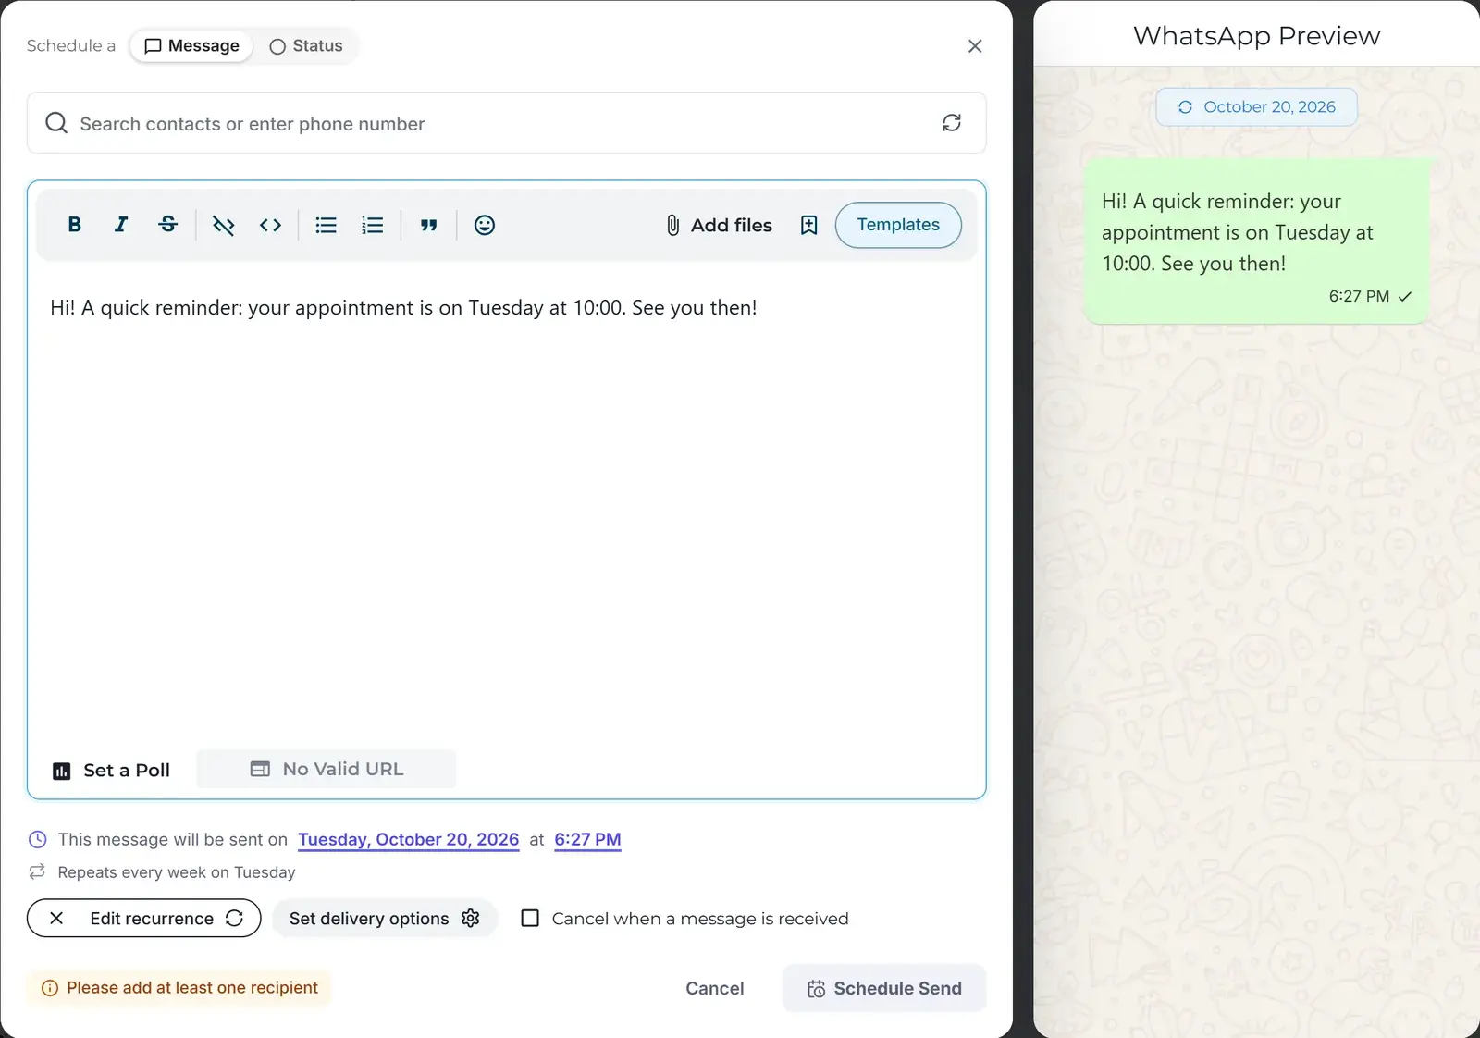1480x1038 pixels.
Task: Apply bold formatting to message
Action: tap(75, 225)
